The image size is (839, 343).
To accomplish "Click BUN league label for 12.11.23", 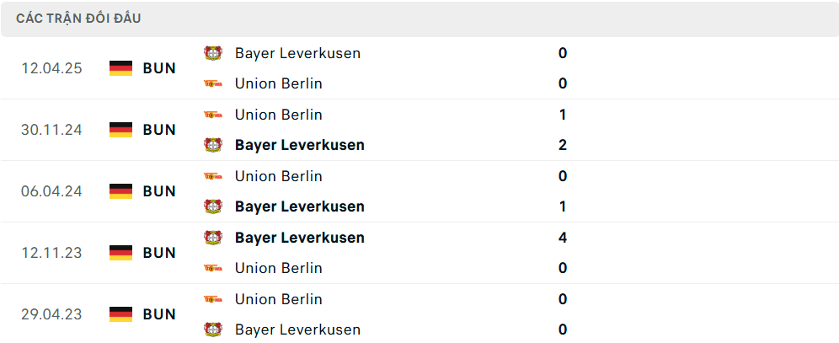I will tap(159, 253).
